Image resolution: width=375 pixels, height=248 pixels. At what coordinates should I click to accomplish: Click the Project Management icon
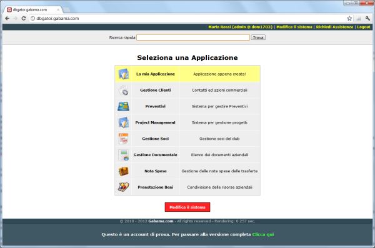click(124, 122)
